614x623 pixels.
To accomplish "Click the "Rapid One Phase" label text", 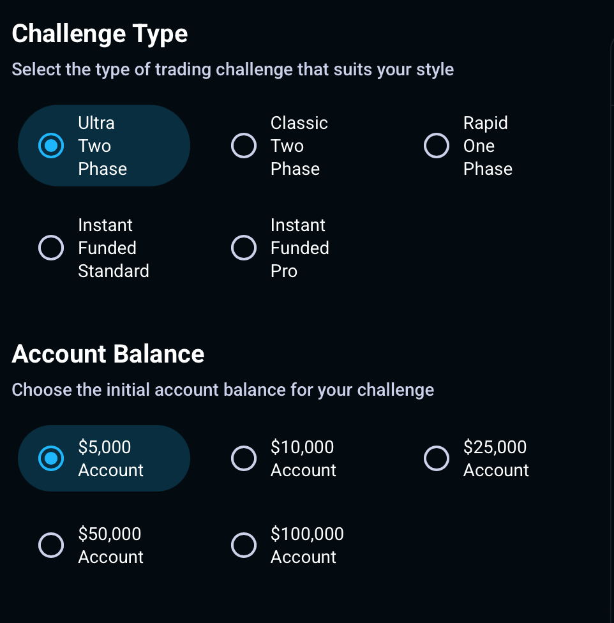I will point(488,146).
